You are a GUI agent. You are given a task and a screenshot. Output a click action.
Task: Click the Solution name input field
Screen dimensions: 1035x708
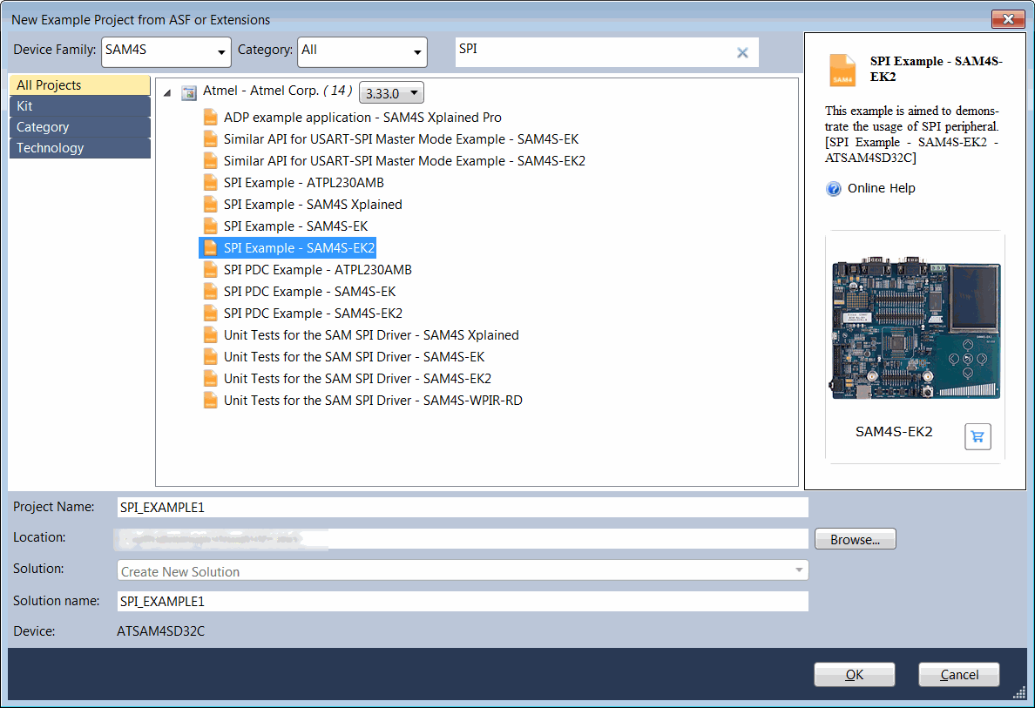click(463, 601)
